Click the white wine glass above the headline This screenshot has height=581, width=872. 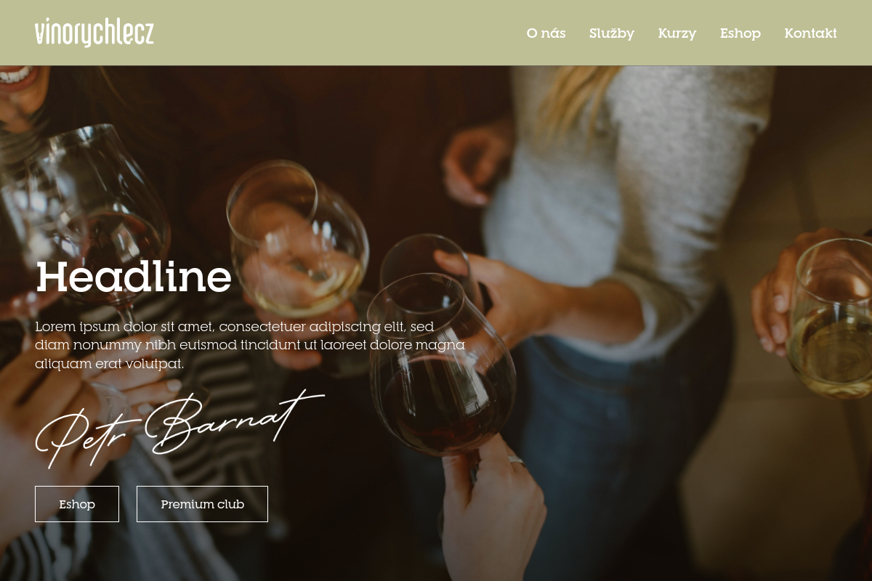pos(298,236)
